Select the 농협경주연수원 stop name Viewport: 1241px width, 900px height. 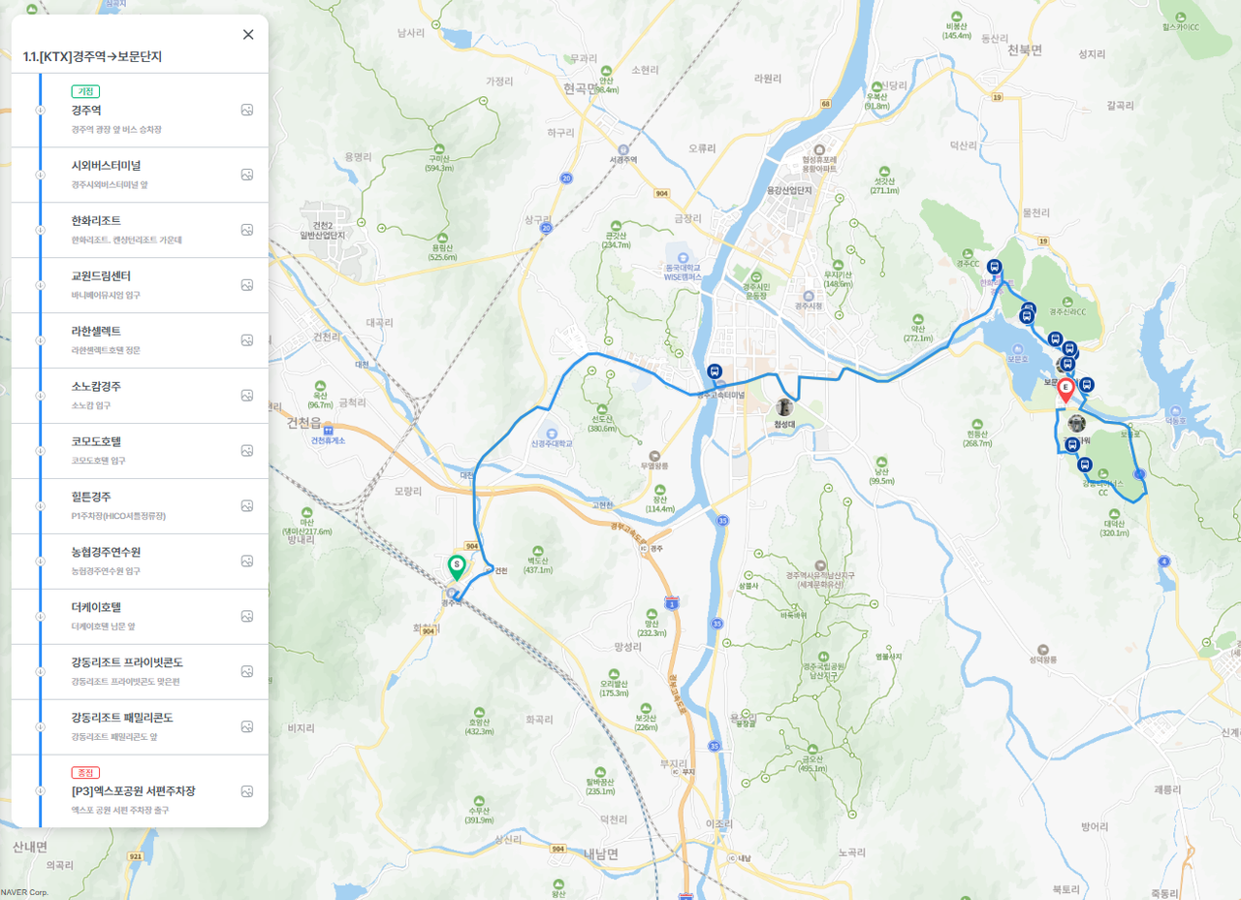pyautogui.click(x=106, y=553)
